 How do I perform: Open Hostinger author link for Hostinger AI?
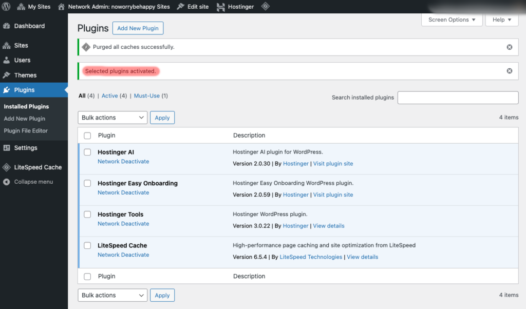pyautogui.click(x=295, y=164)
